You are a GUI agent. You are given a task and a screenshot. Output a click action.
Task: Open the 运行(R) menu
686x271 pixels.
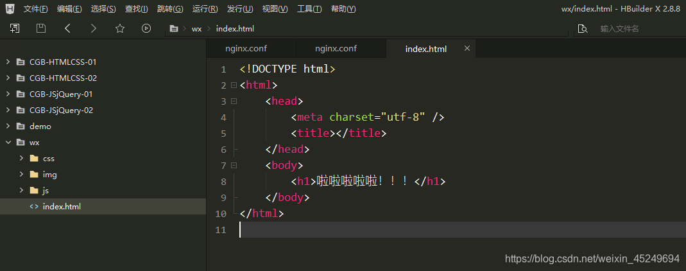coord(205,9)
